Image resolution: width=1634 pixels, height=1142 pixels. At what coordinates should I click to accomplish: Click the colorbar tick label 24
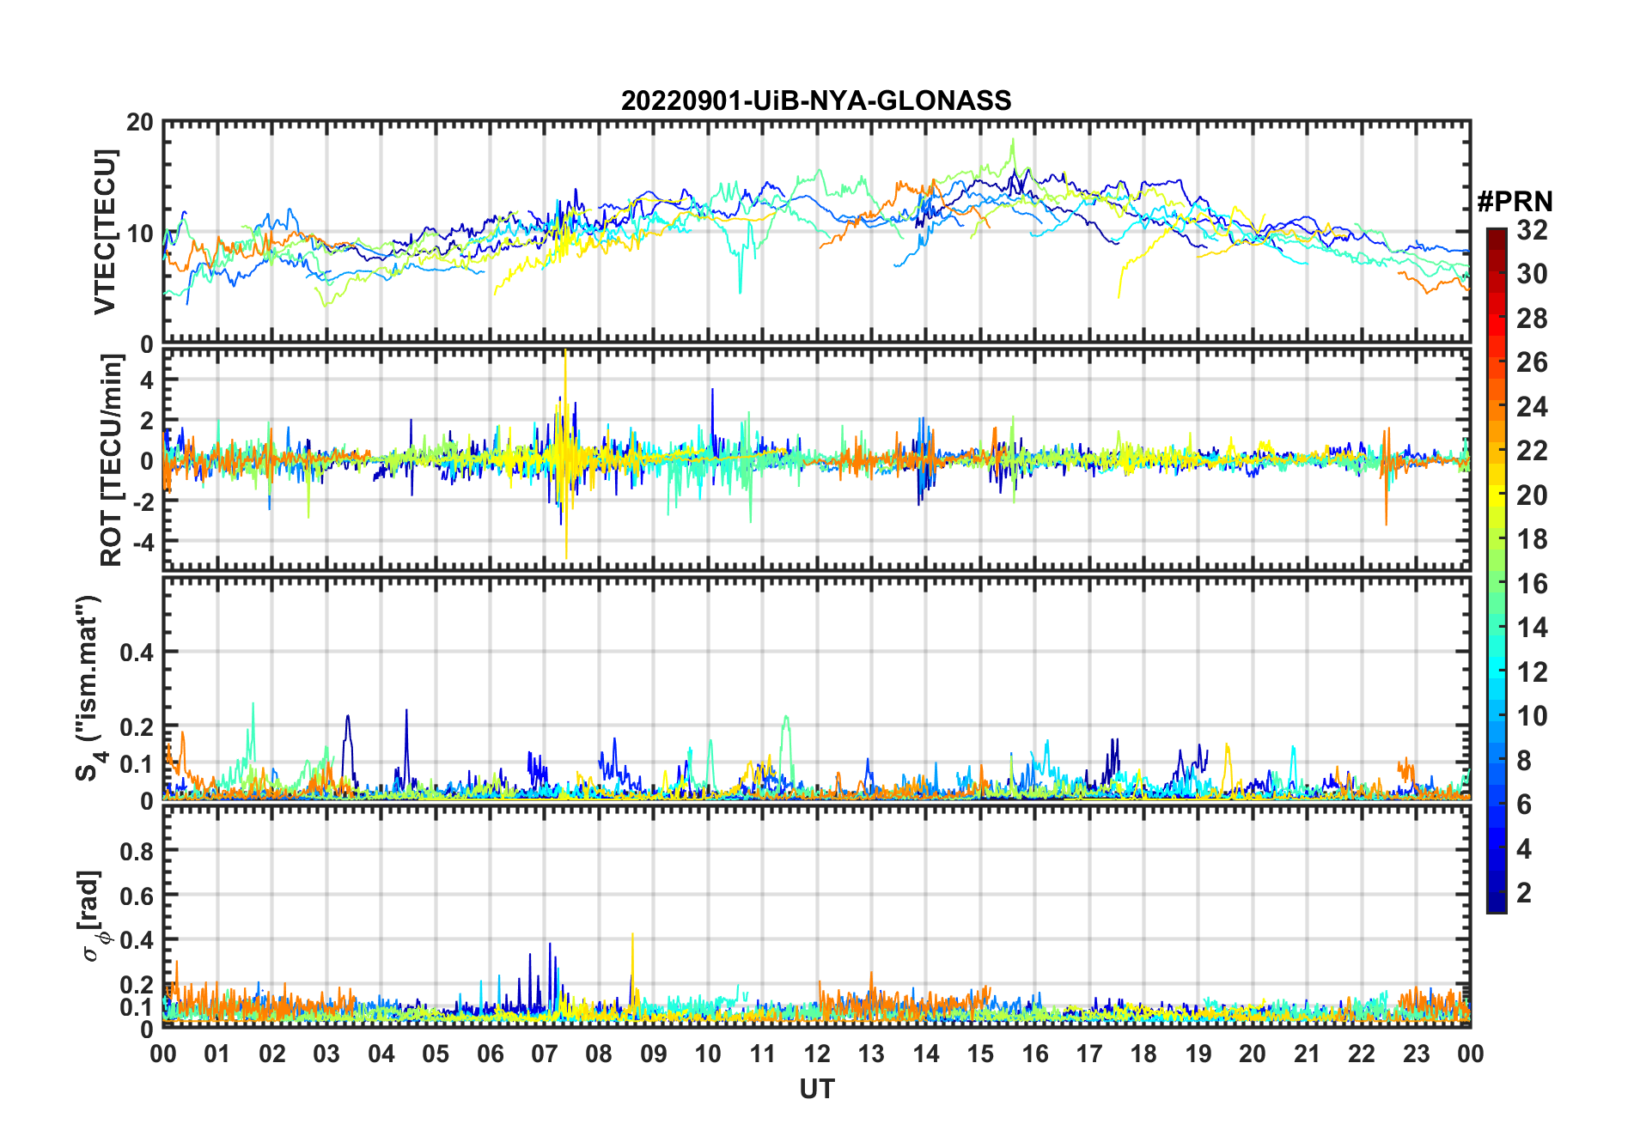pyautogui.click(x=1532, y=407)
